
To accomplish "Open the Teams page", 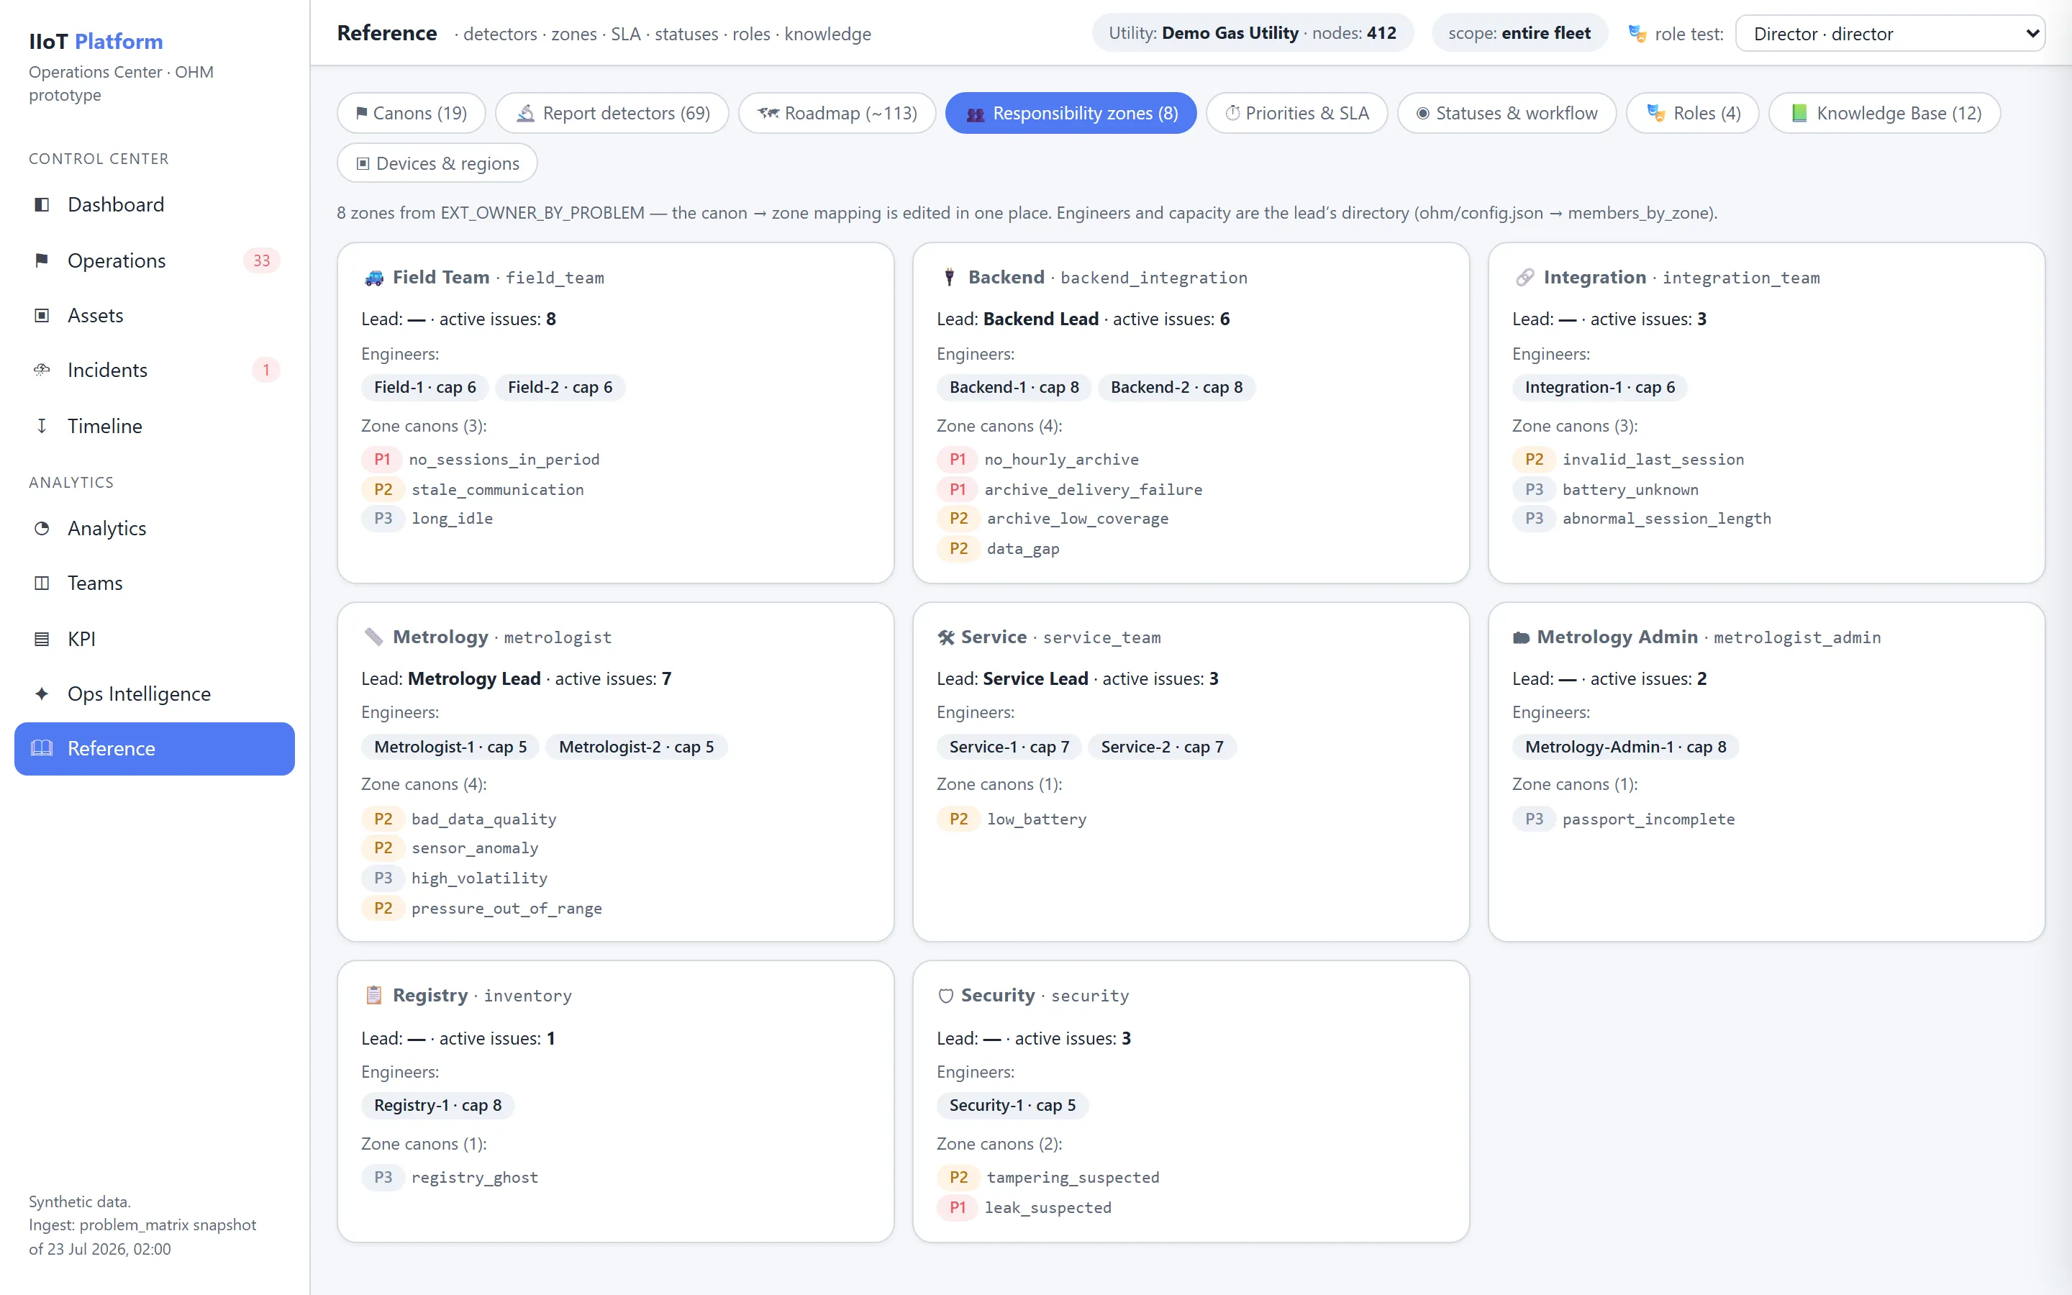I will click(155, 583).
